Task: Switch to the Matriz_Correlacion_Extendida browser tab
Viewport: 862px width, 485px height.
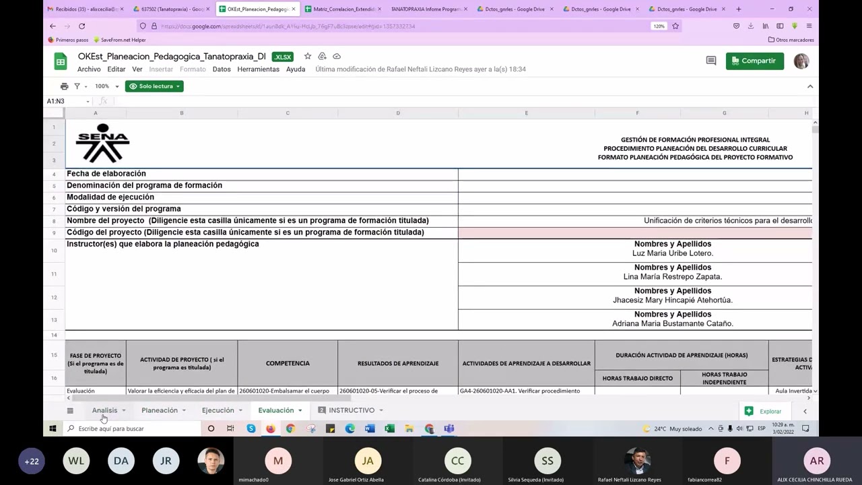Action: [343, 9]
